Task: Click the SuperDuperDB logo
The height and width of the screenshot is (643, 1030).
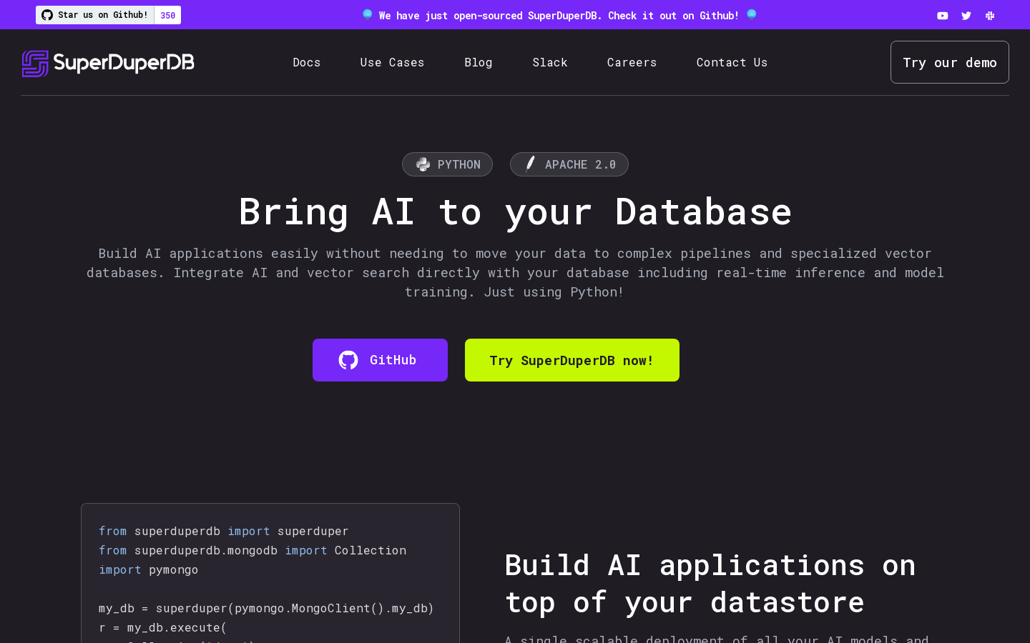Action: (x=108, y=63)
